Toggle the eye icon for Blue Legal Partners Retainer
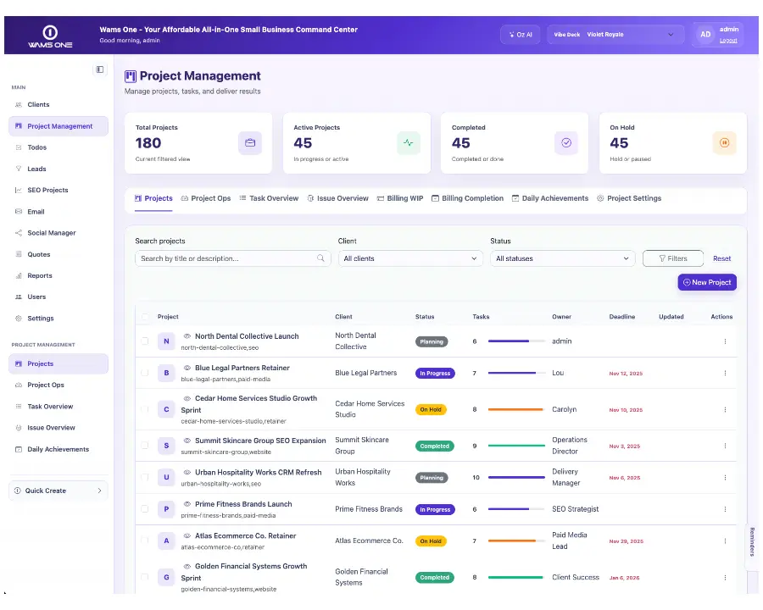This screenshot has height=610, width=763. pos(187,368)
